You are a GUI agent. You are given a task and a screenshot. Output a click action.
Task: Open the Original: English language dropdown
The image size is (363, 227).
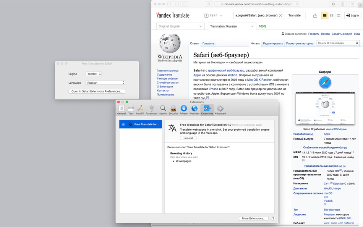point(180,26)
